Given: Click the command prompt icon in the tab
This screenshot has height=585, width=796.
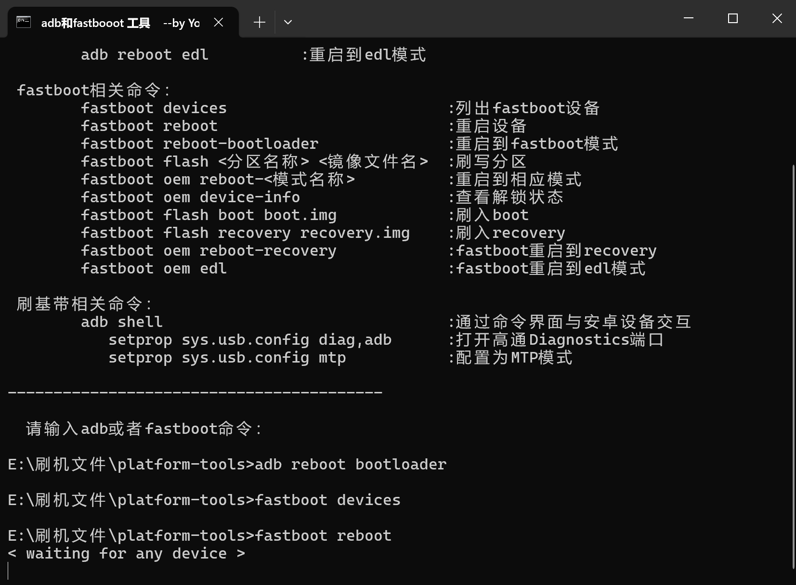Looking at the screenshot, I should pyautogui.click(x=23, y=22).
